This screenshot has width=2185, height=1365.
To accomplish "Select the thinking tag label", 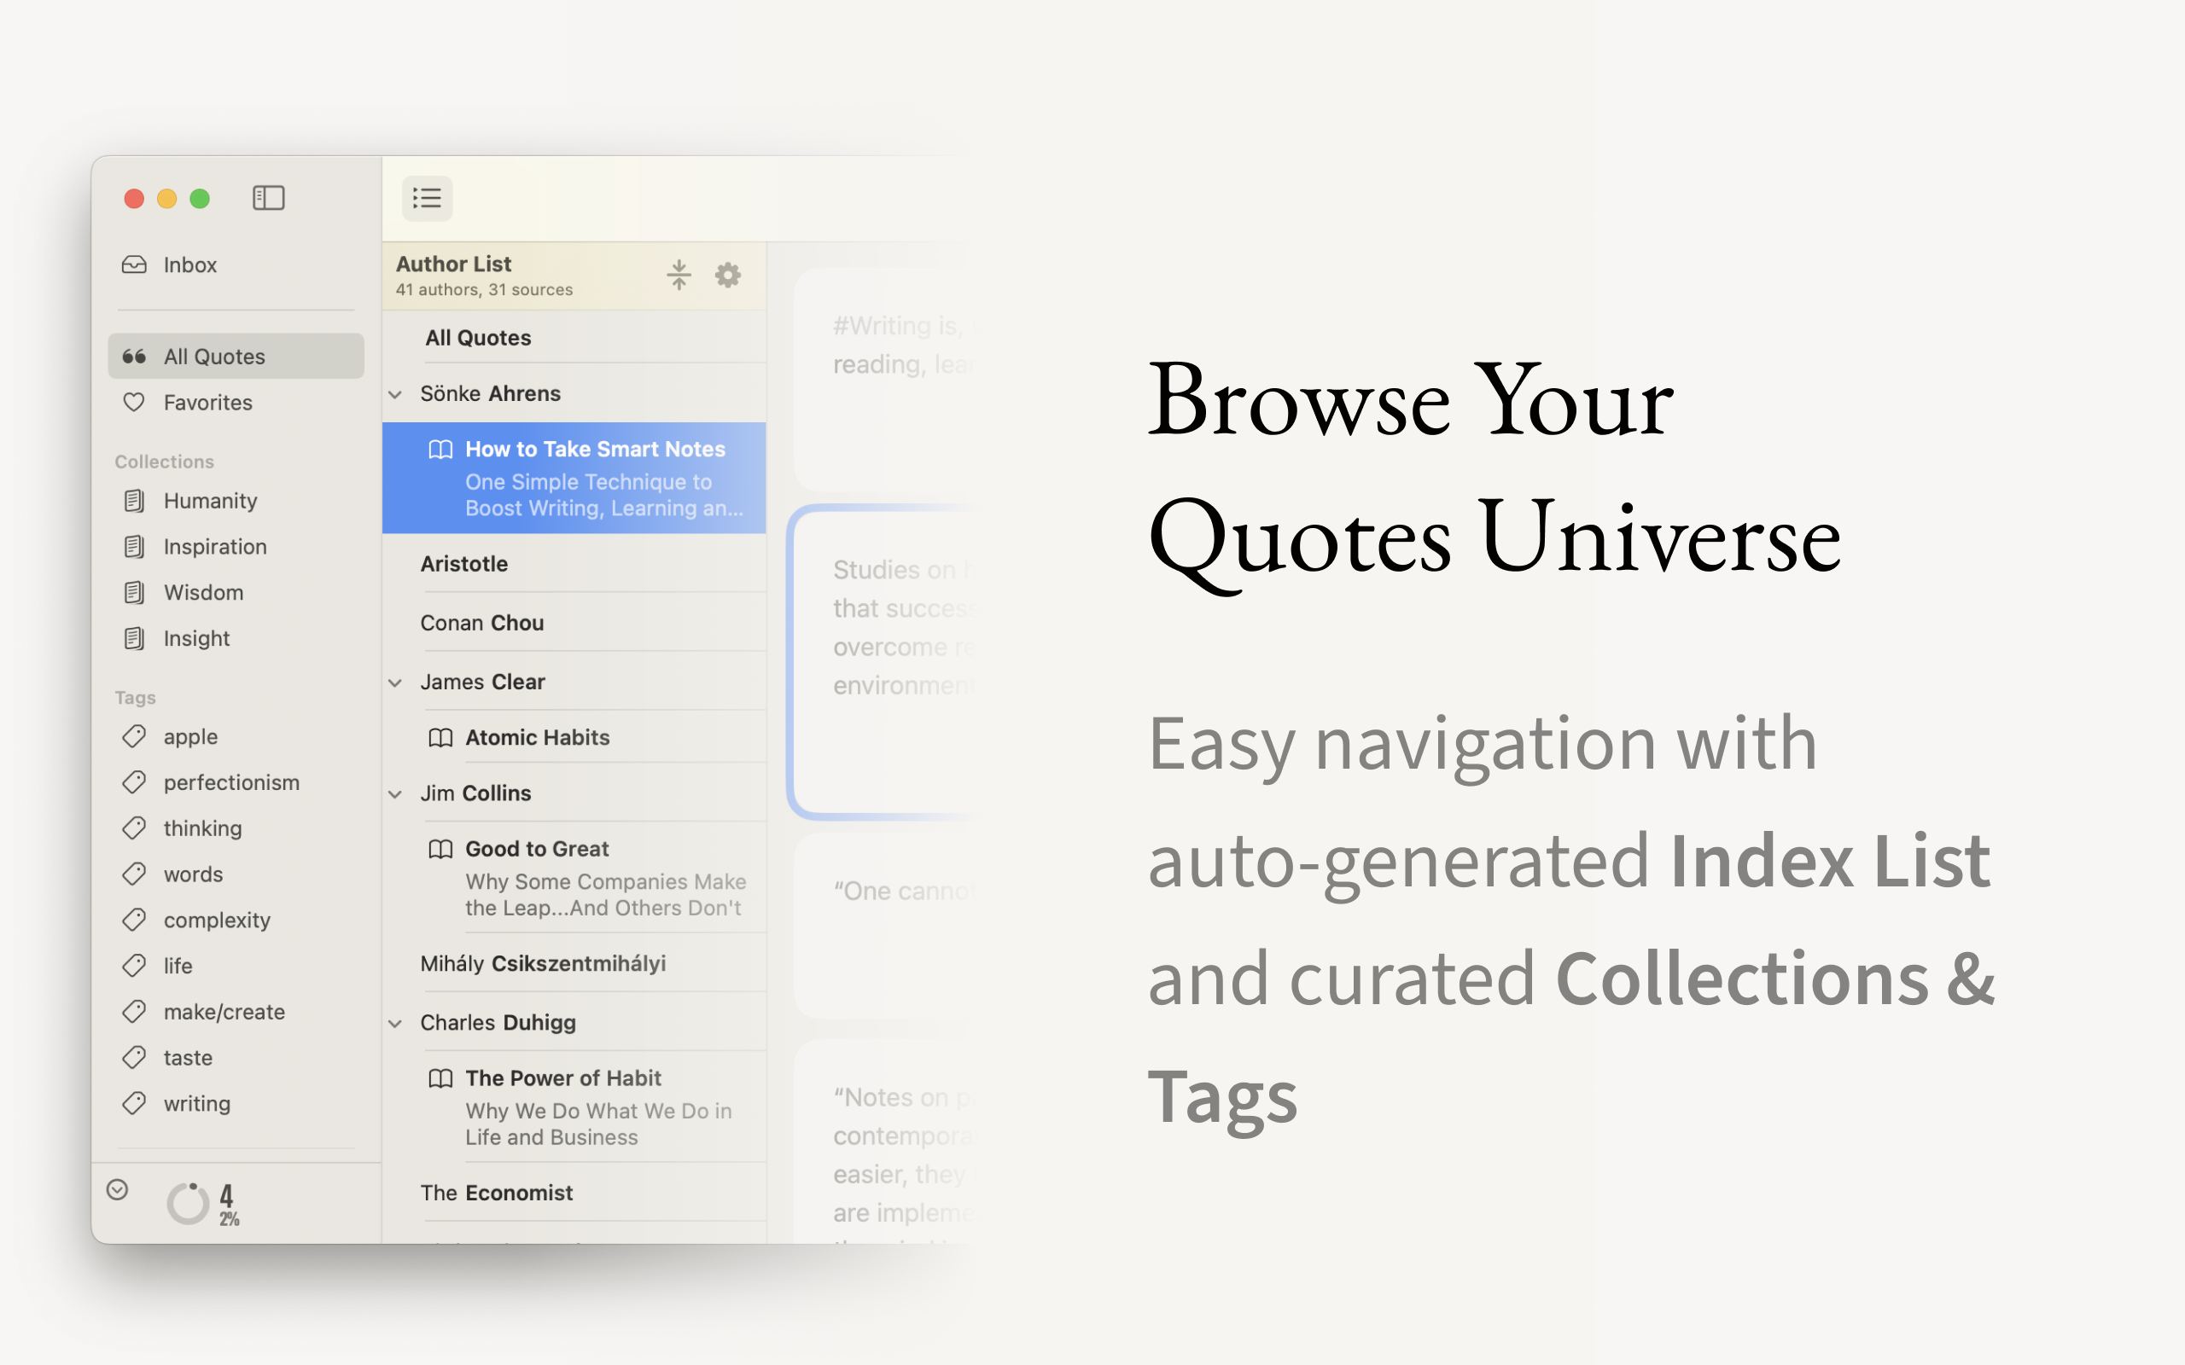I will tap(202, 828).
